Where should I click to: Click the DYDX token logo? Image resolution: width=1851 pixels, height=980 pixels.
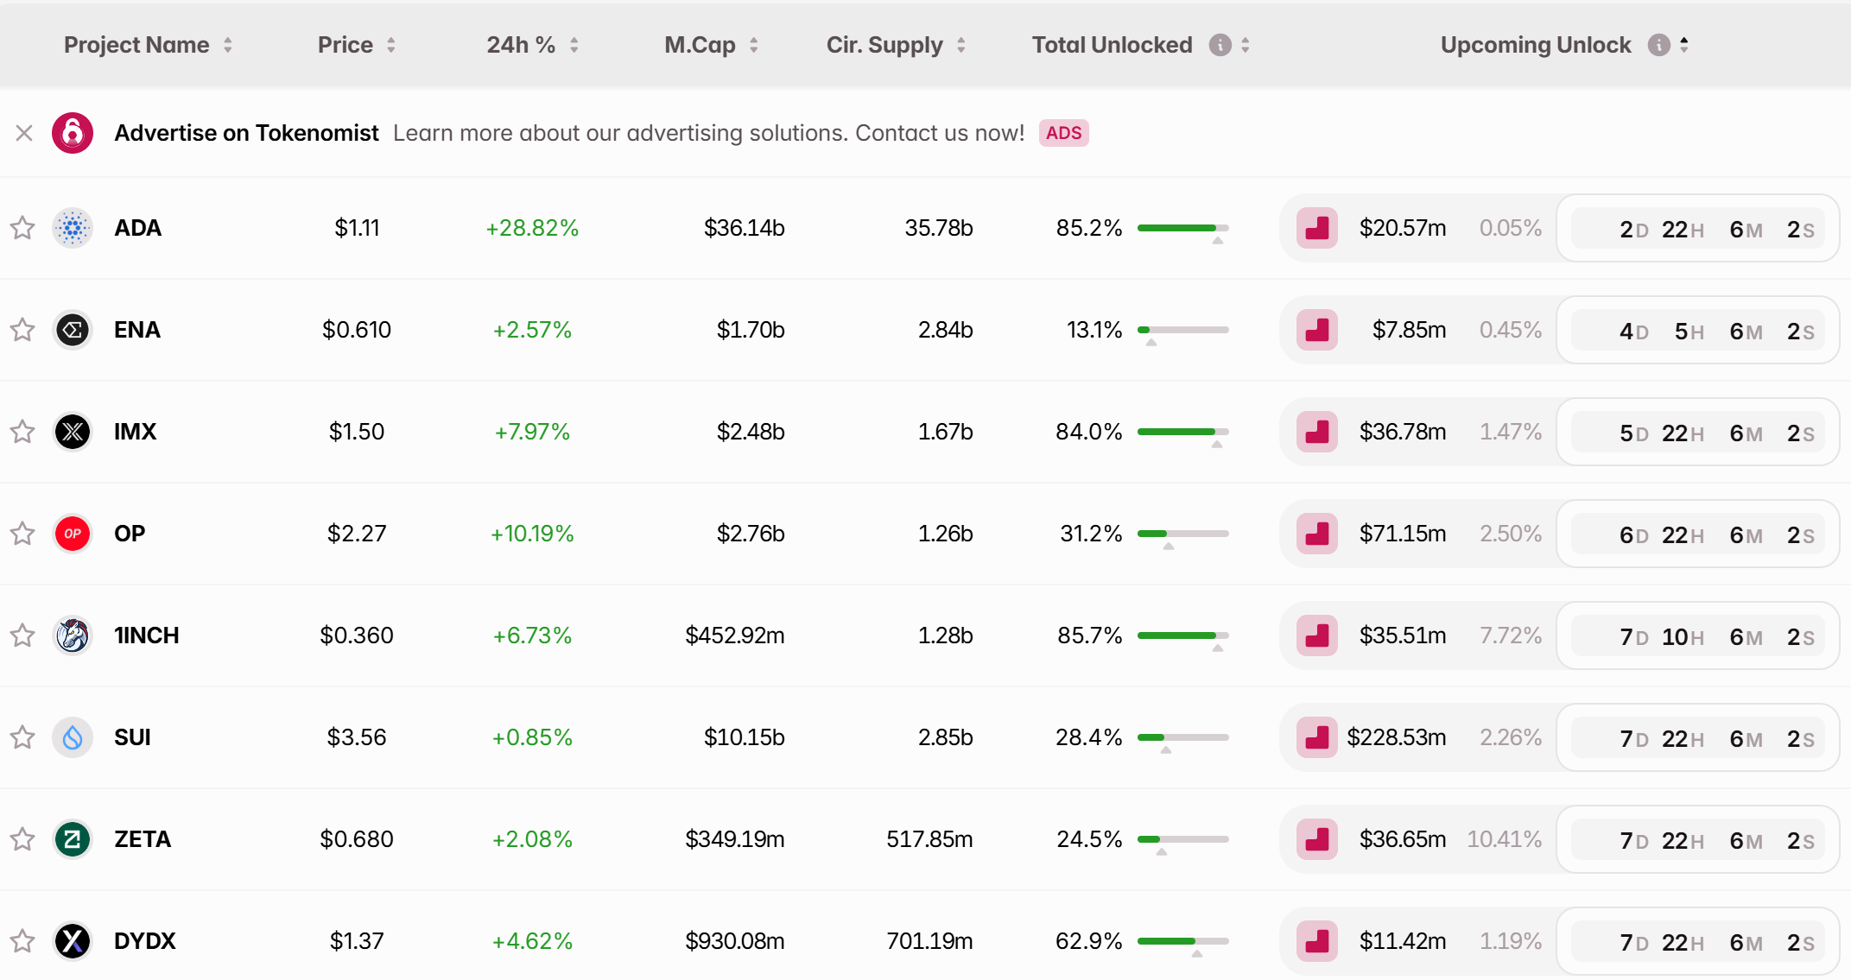coord(73,941)
